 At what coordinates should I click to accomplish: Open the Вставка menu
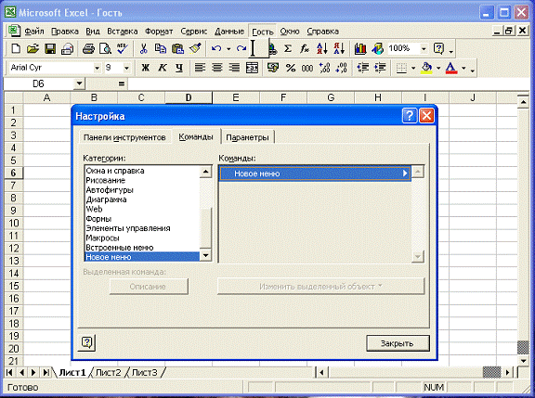tap(123, 32)
